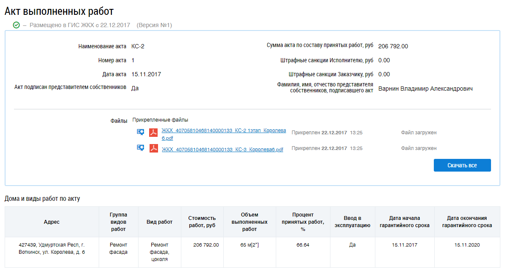
Task: Click the "Процент принятых работ, %" column header
Action: pyautogui.click(x=303, y=222)
